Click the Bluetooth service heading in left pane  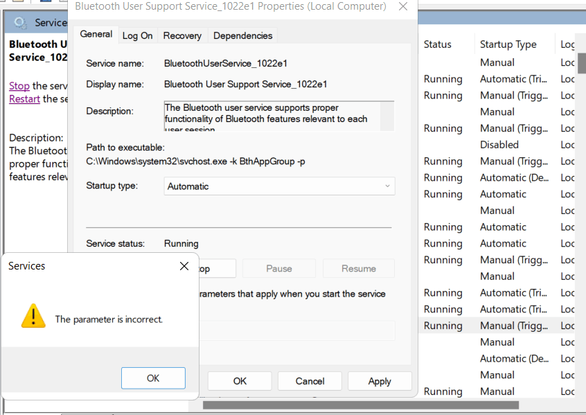point(38,51)
